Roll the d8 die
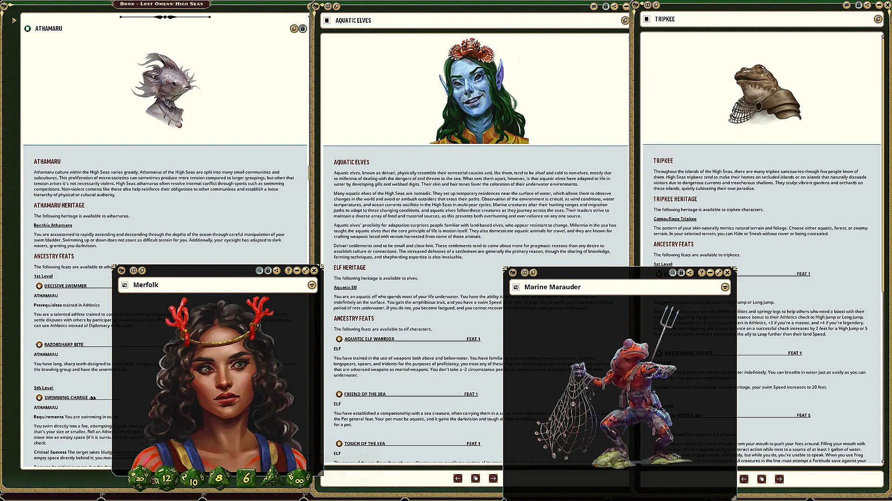The image size is (892, 501). (219, 477)
